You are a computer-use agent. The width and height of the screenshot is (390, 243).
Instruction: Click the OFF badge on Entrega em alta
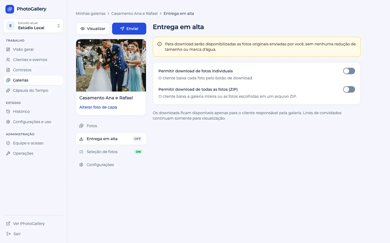click(138, 139)
